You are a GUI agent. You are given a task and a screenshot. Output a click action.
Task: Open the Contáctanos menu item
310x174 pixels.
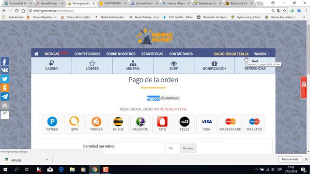pyautogui.click(x=181, y=54)
